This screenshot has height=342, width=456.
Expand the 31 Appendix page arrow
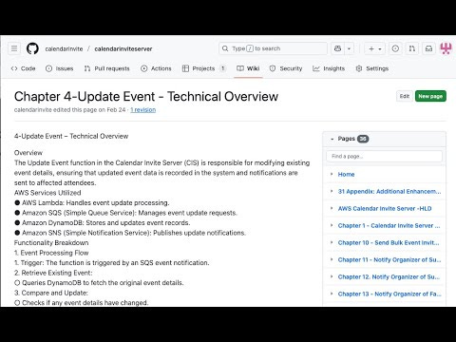pyautogui.click(x=332, y=191)
